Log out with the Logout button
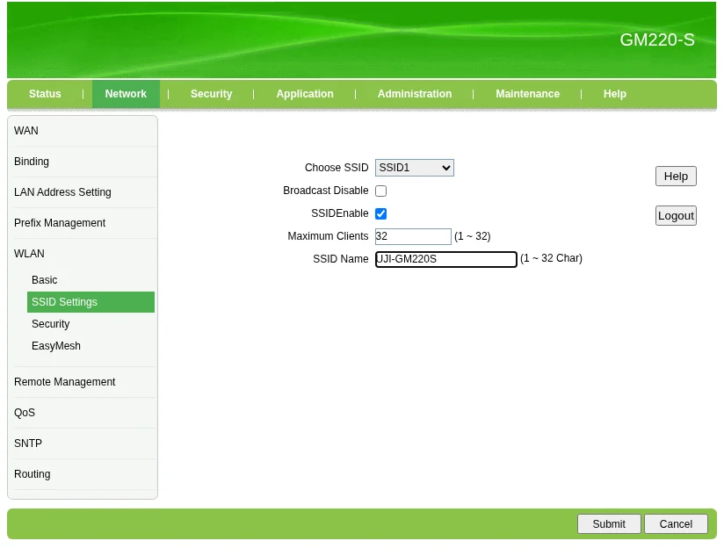The width and height of the screenshot is (724, 548). point(676,215)
